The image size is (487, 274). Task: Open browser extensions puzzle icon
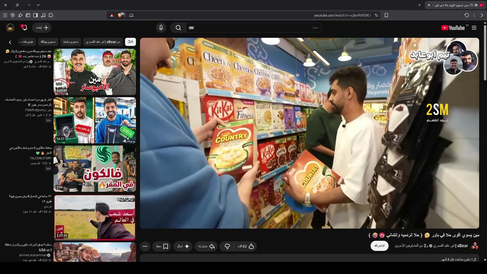click(51, 15)
